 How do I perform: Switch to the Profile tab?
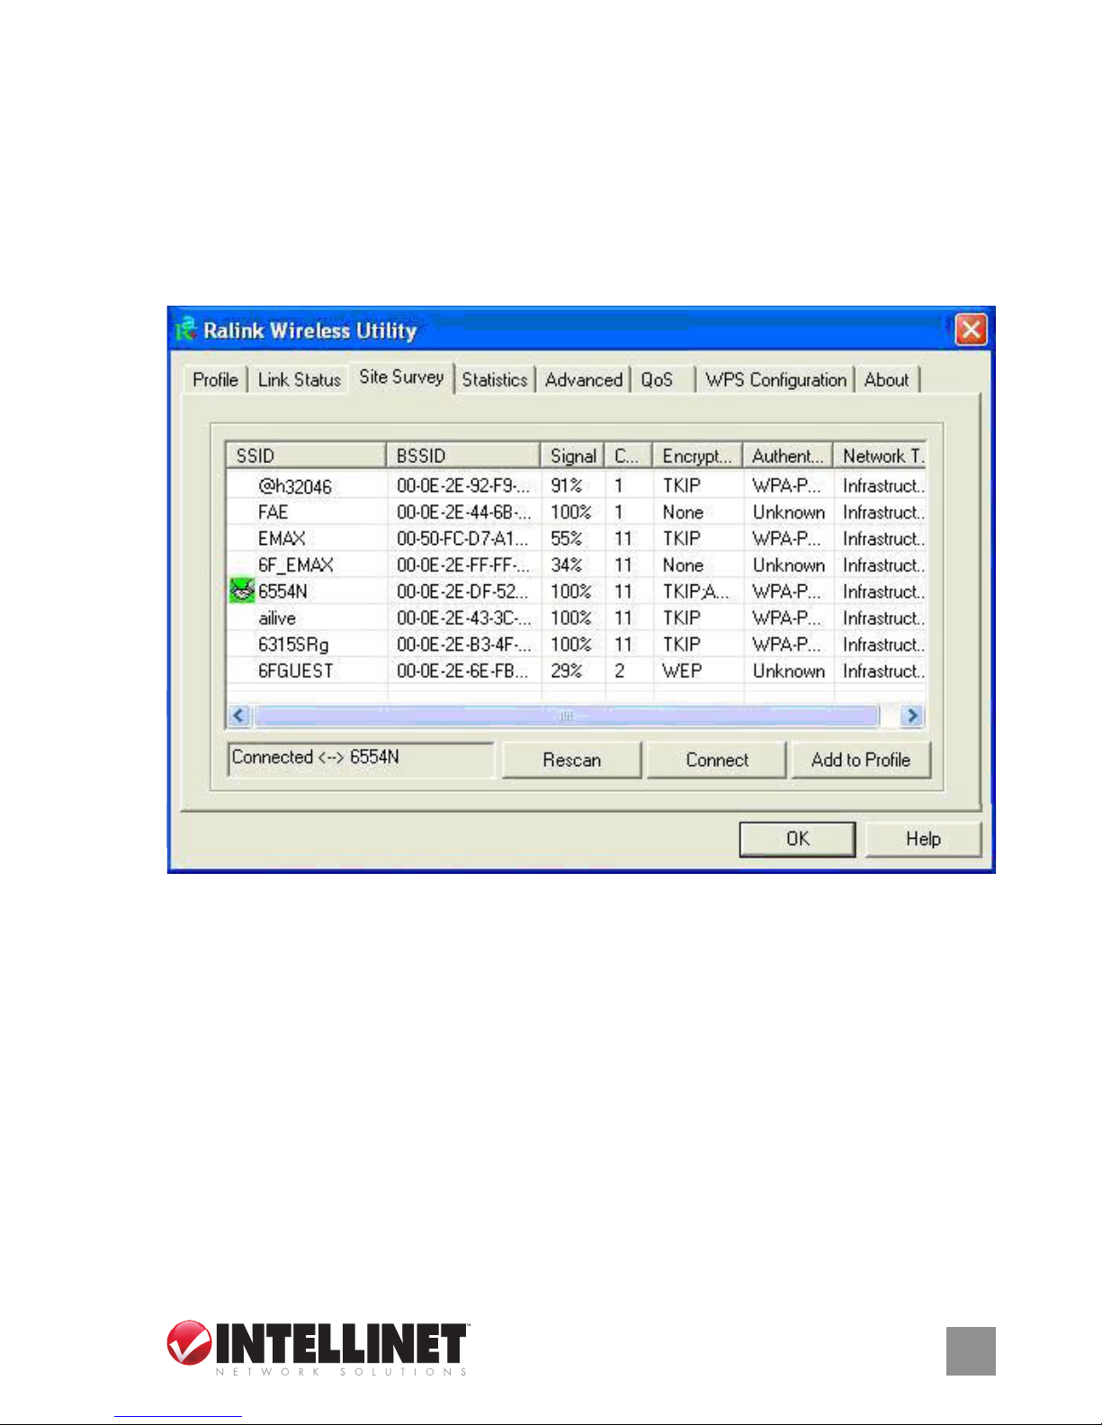(216, 379)
